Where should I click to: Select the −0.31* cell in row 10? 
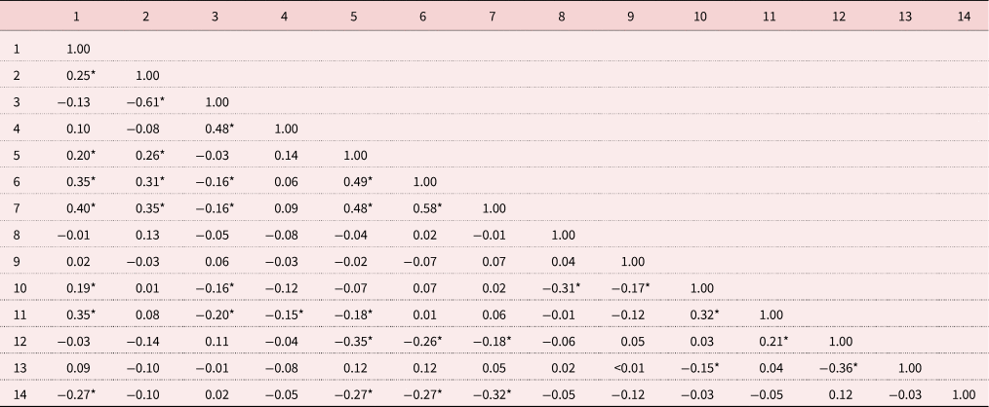tap(562, 288)
